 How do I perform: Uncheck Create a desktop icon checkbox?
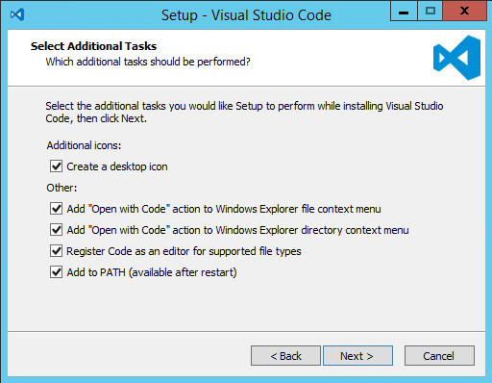pyautogui.click(x=56, y=166)
